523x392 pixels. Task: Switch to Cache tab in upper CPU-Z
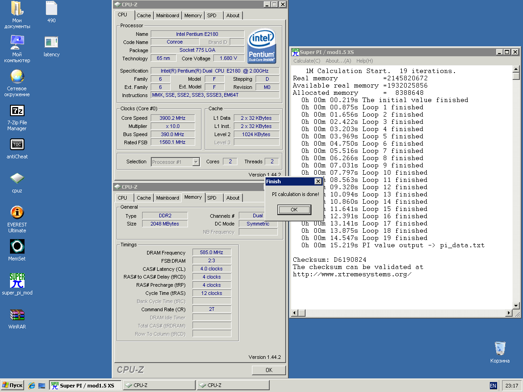click(144, 15)
